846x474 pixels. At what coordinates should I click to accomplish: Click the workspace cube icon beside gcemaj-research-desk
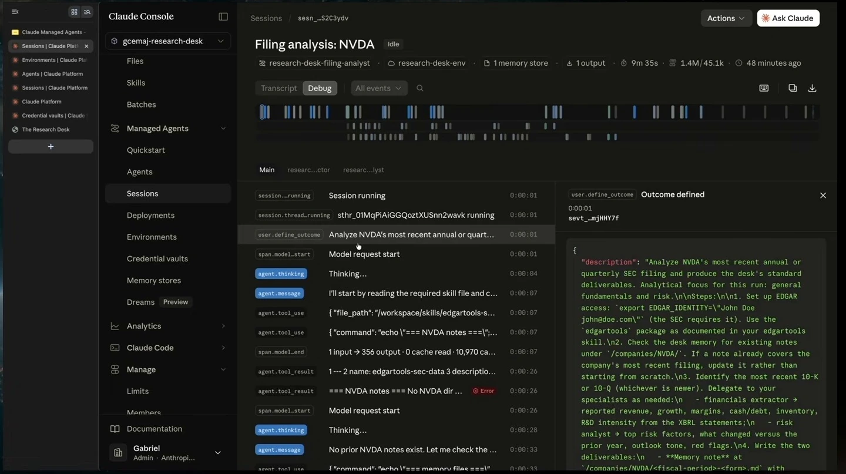click(x=115, y=41)
